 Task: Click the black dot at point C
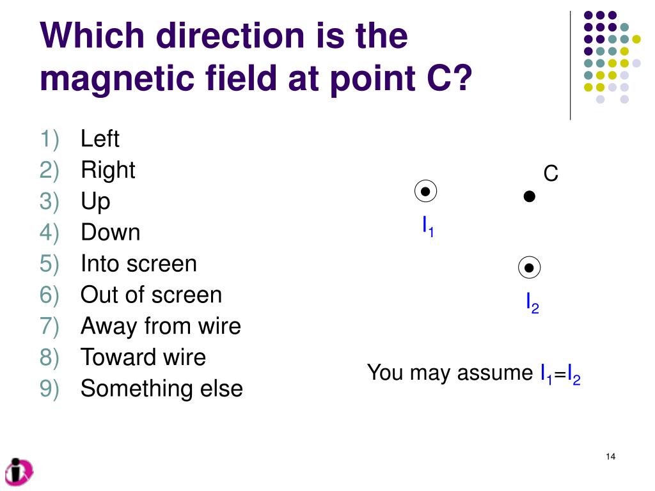pyautogui.click(x=529, y=196)
